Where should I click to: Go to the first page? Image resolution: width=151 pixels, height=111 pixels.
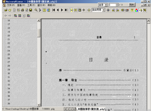[x=54, y=10]
